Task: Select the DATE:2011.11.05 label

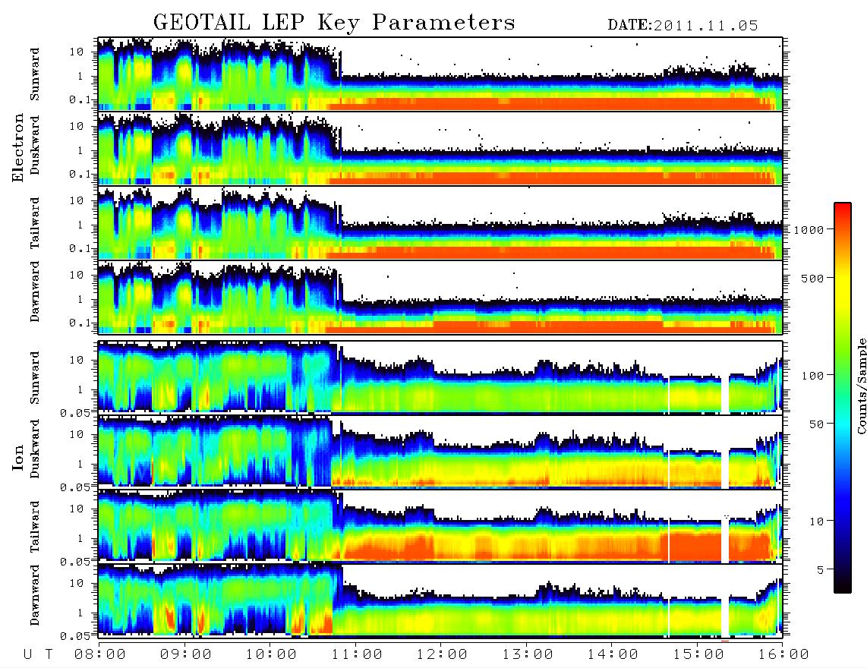Action: pos(683,26)
